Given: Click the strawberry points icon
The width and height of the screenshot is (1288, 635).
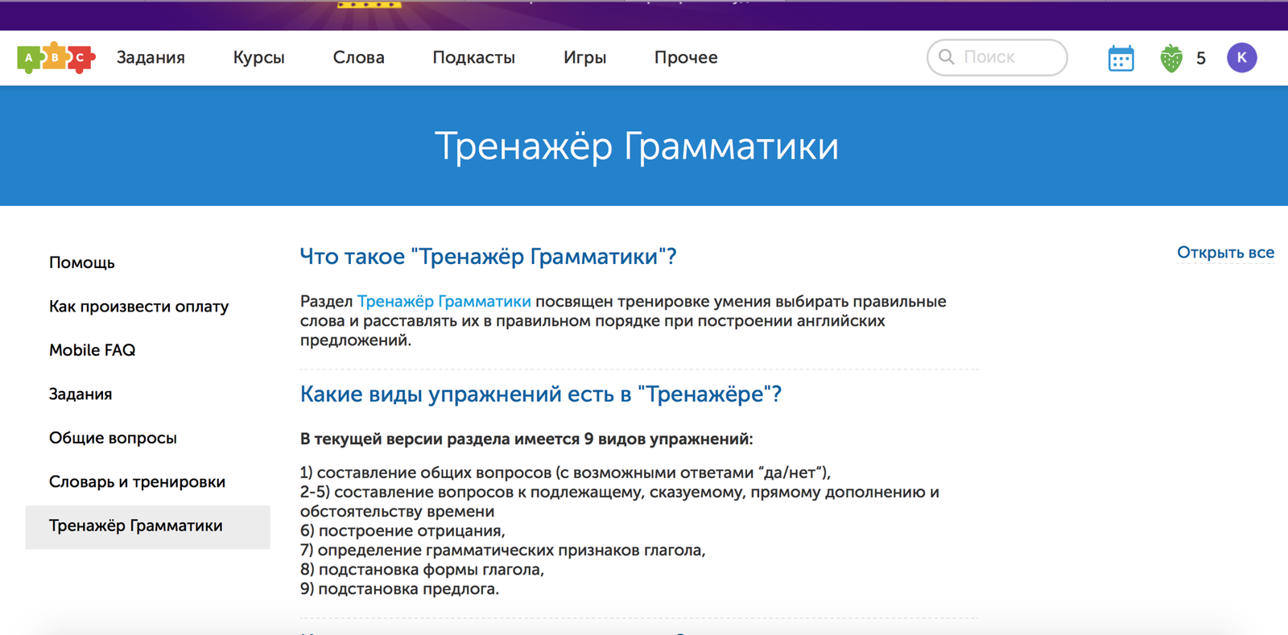Looking at the screenshot, I should click(1171, 58).
